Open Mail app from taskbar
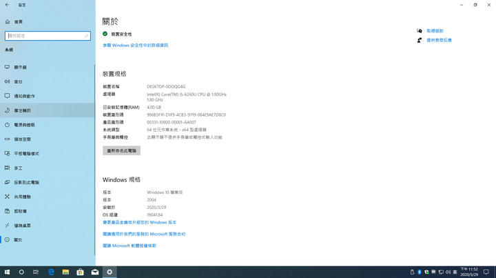 (x=95, y=272)
